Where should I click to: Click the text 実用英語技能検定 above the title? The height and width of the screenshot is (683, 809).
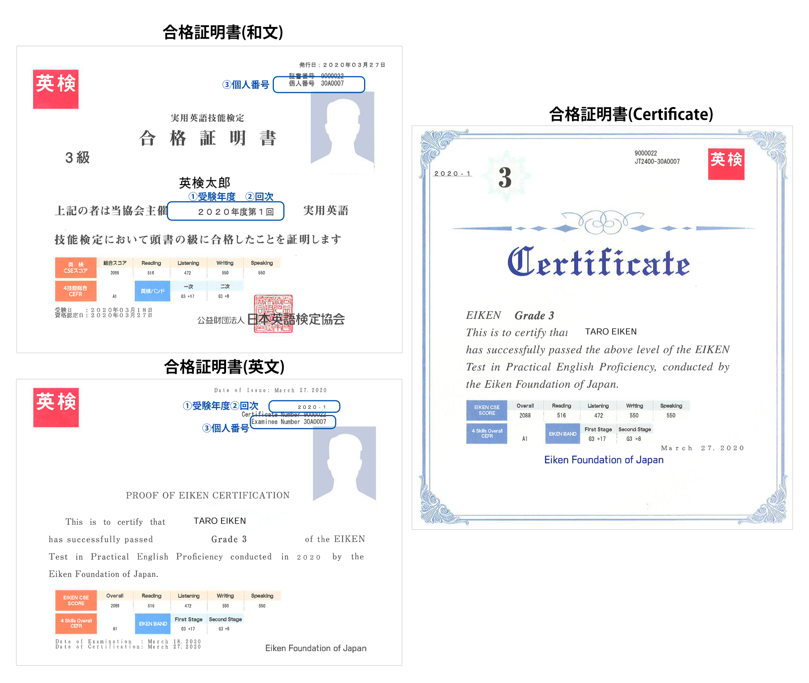pyautogui.click(x=207, y=118)
